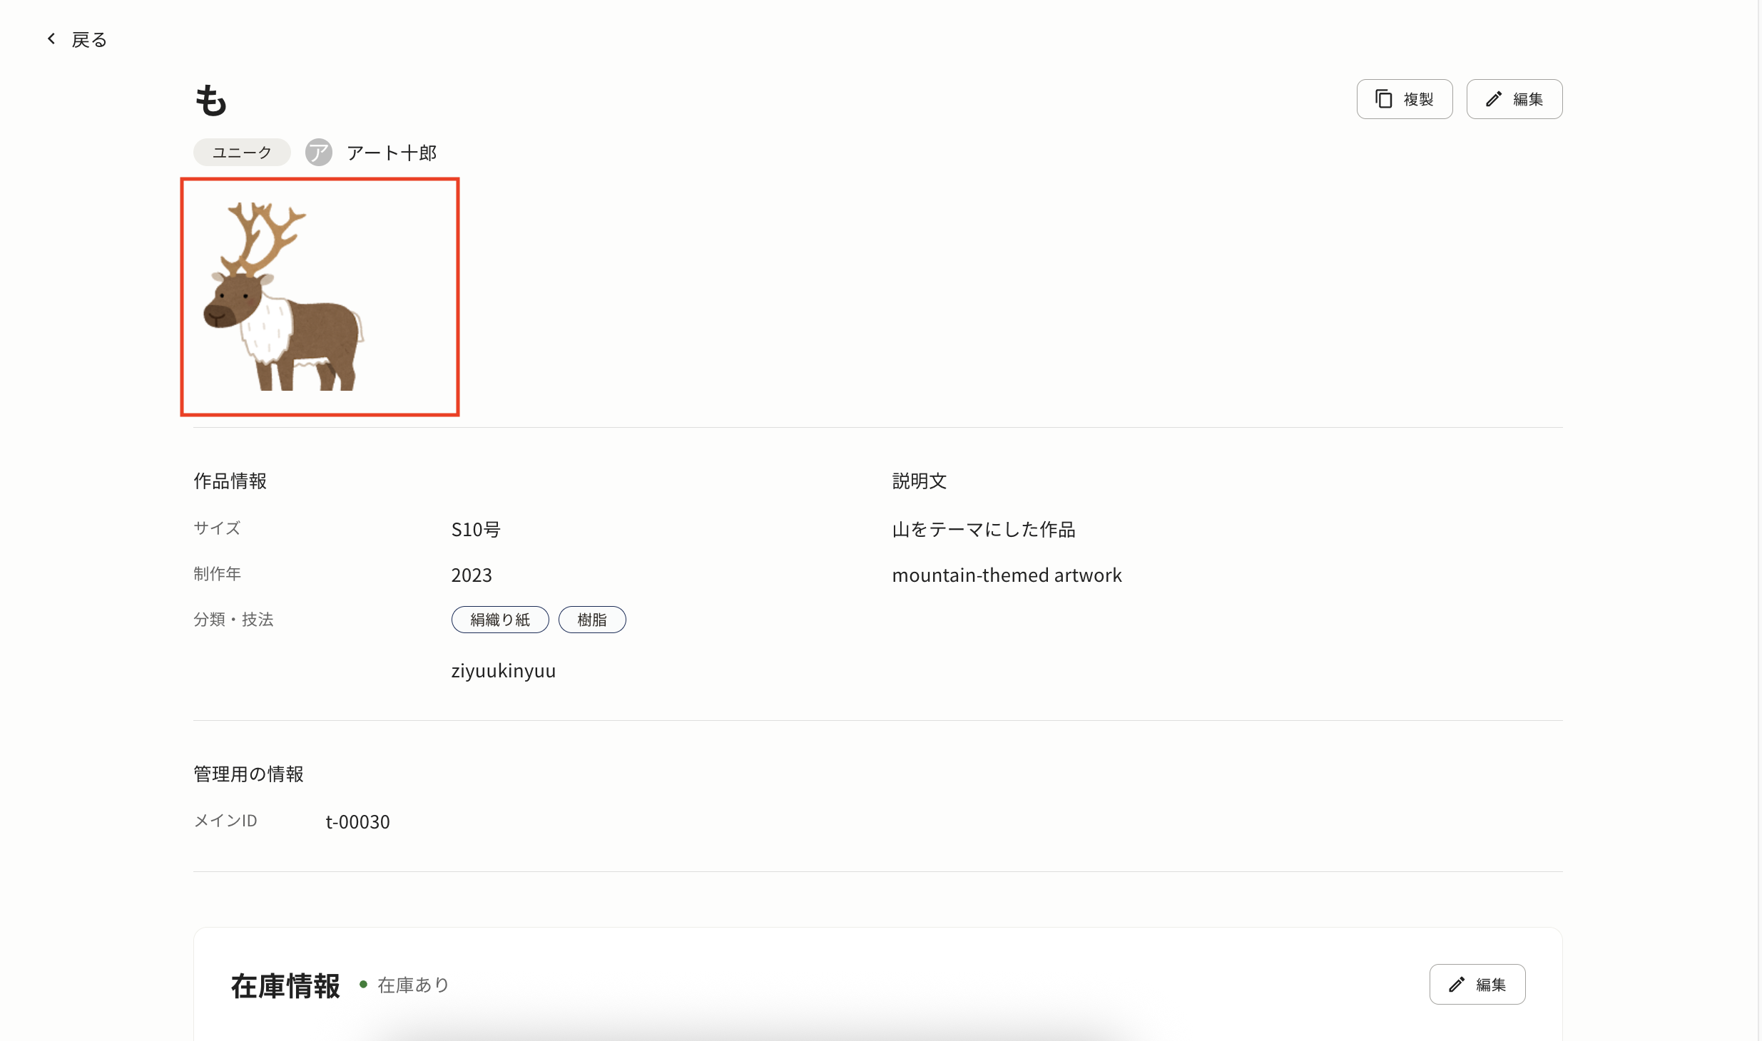Toggle the 樹脂 technique tag

point(592,619)
